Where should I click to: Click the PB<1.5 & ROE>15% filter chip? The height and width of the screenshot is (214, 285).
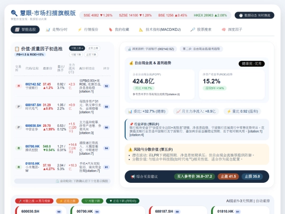[30, 54]
